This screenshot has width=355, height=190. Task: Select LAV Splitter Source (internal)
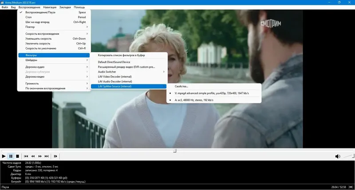click(129, 86)
